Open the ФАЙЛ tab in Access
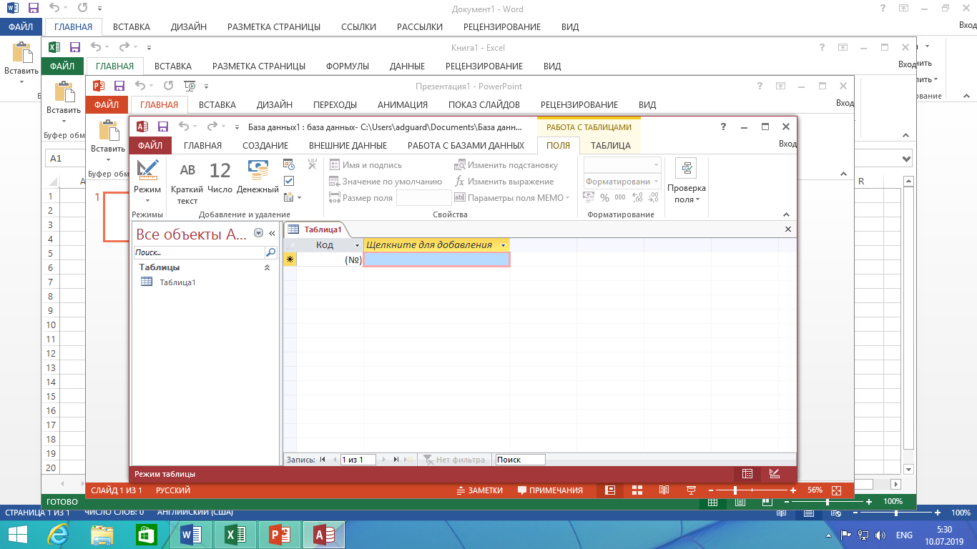The image size is (977, 549). coord(150,145)
